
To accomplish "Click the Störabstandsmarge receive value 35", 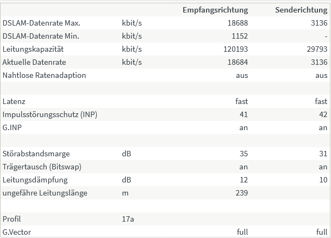I will 243,154.
